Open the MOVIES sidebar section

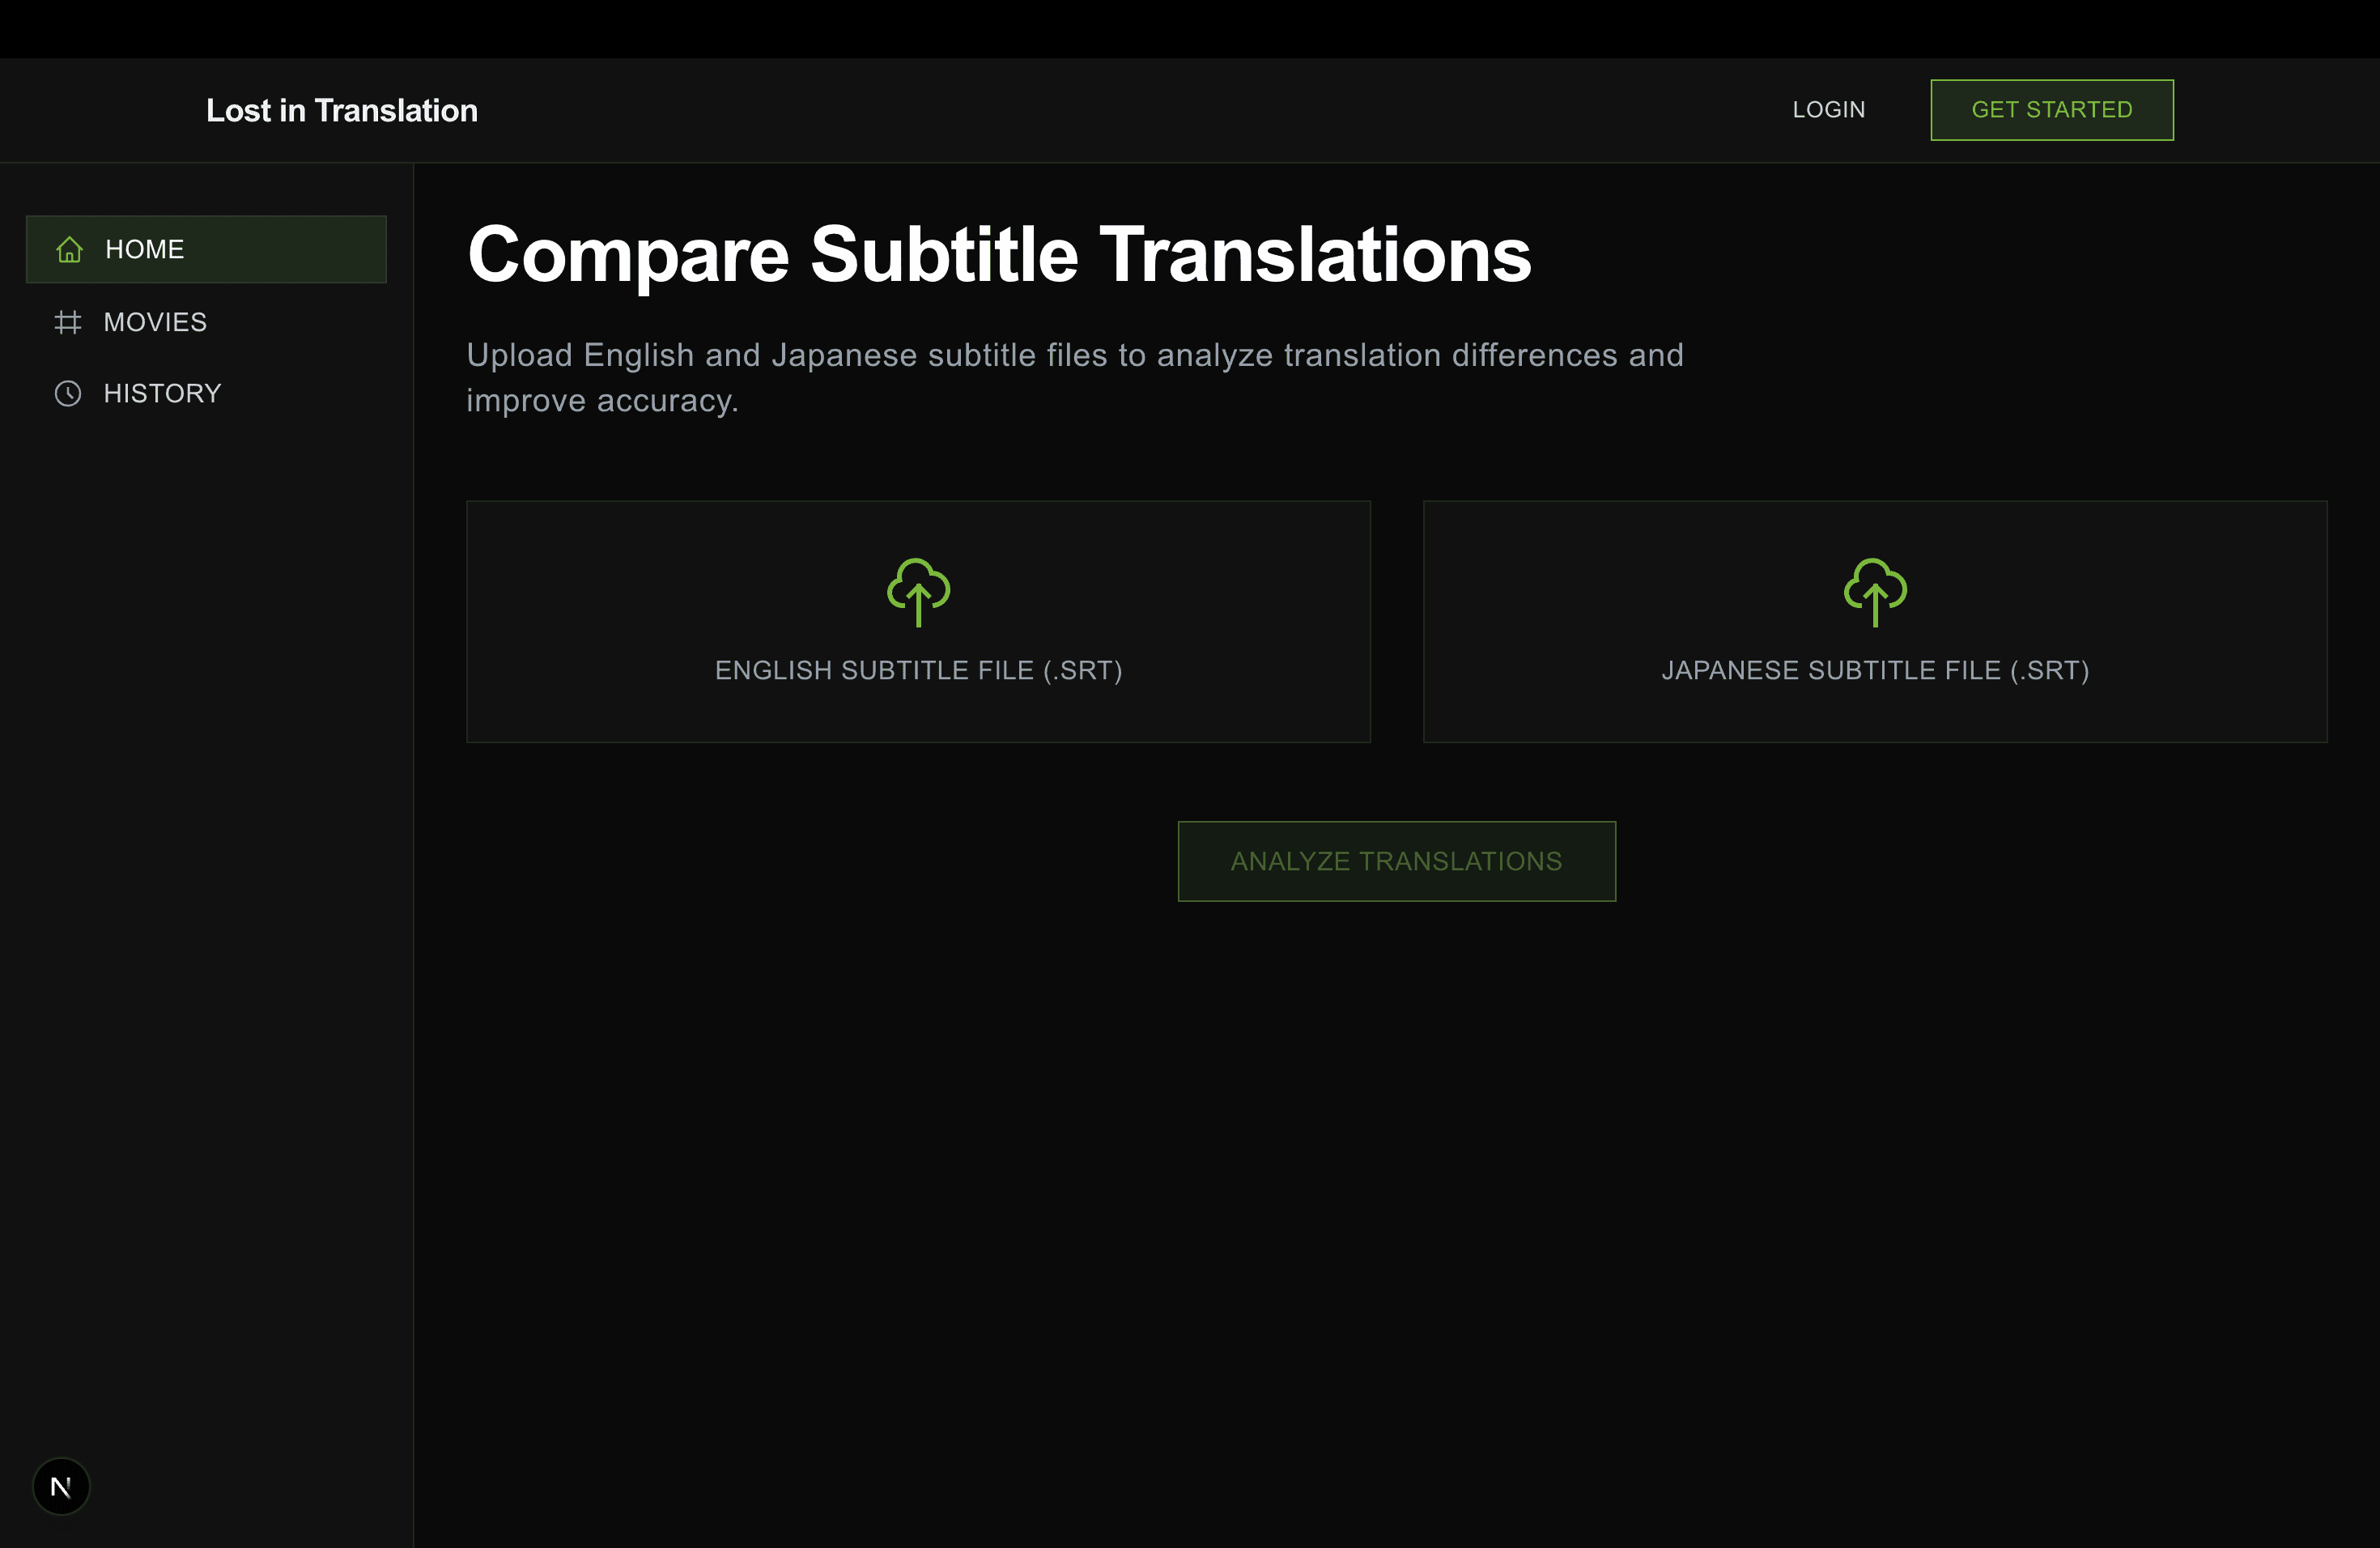pyautogui.click(x=155, y=322)
